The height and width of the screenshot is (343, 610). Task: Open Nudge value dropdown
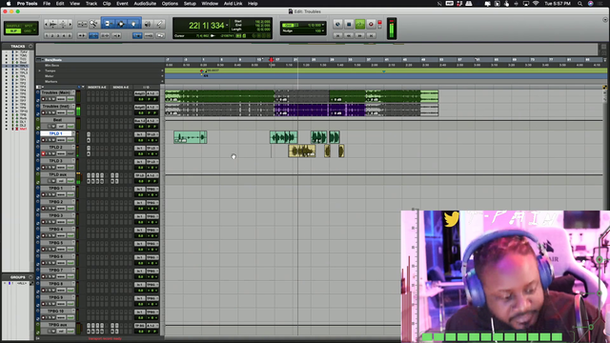tap(323, 30)
